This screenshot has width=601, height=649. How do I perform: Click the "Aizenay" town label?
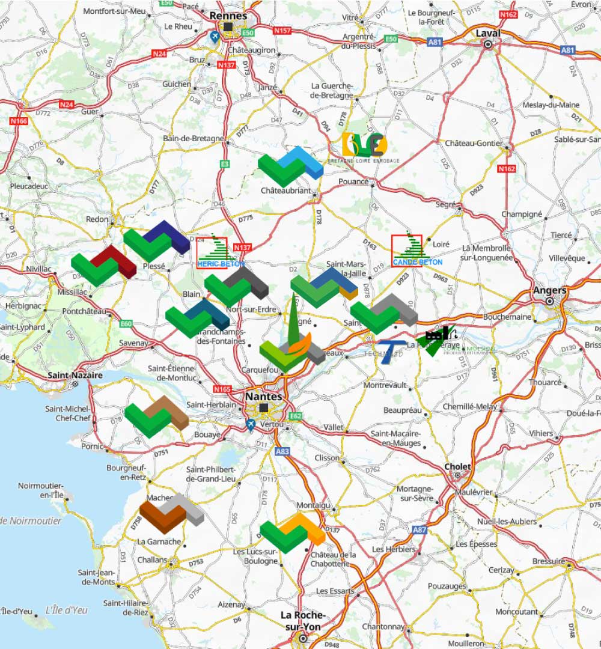pos(231,605)
